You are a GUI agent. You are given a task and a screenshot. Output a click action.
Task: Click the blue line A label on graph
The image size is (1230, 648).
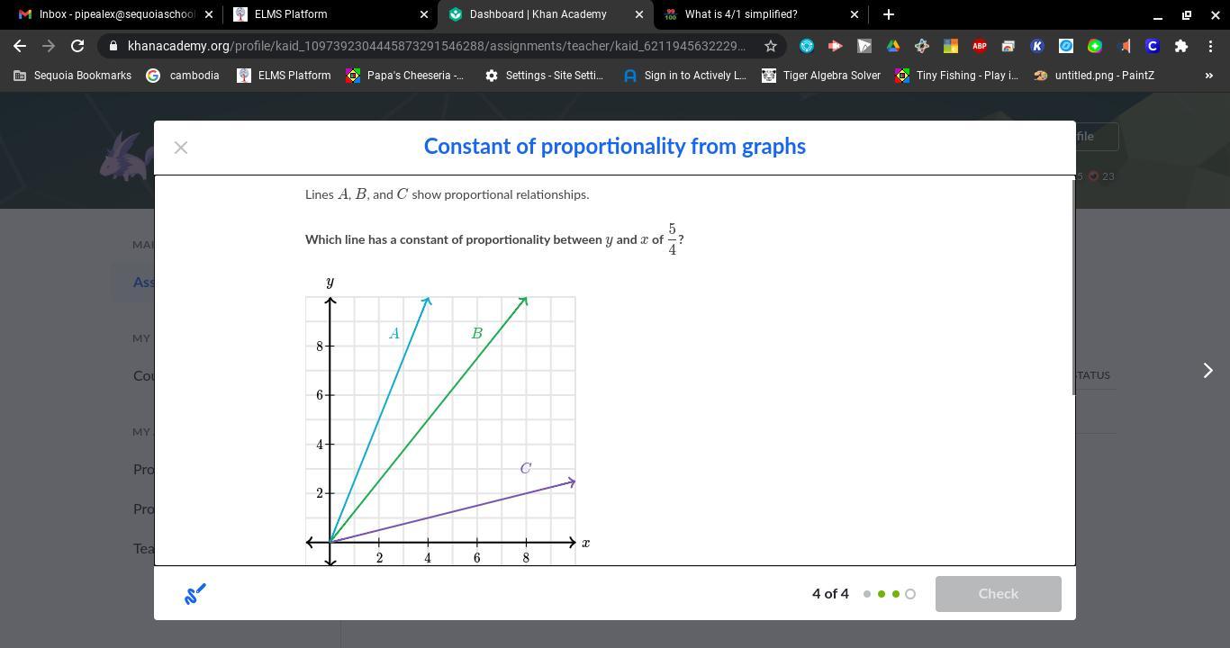(394, 334)
